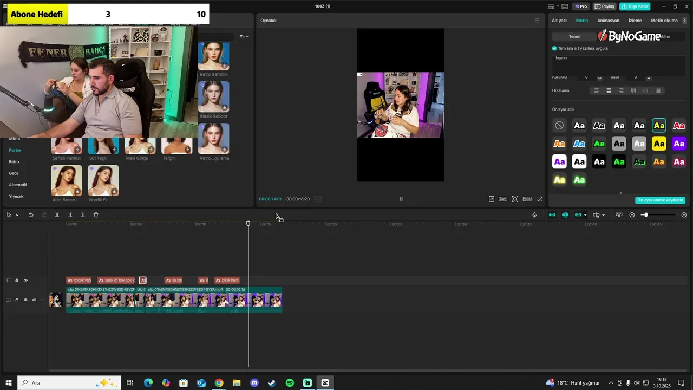Viewport: 693px width, 390px height.
Task: Enter fullscreen preview mode
Action: tap(540, 199)
